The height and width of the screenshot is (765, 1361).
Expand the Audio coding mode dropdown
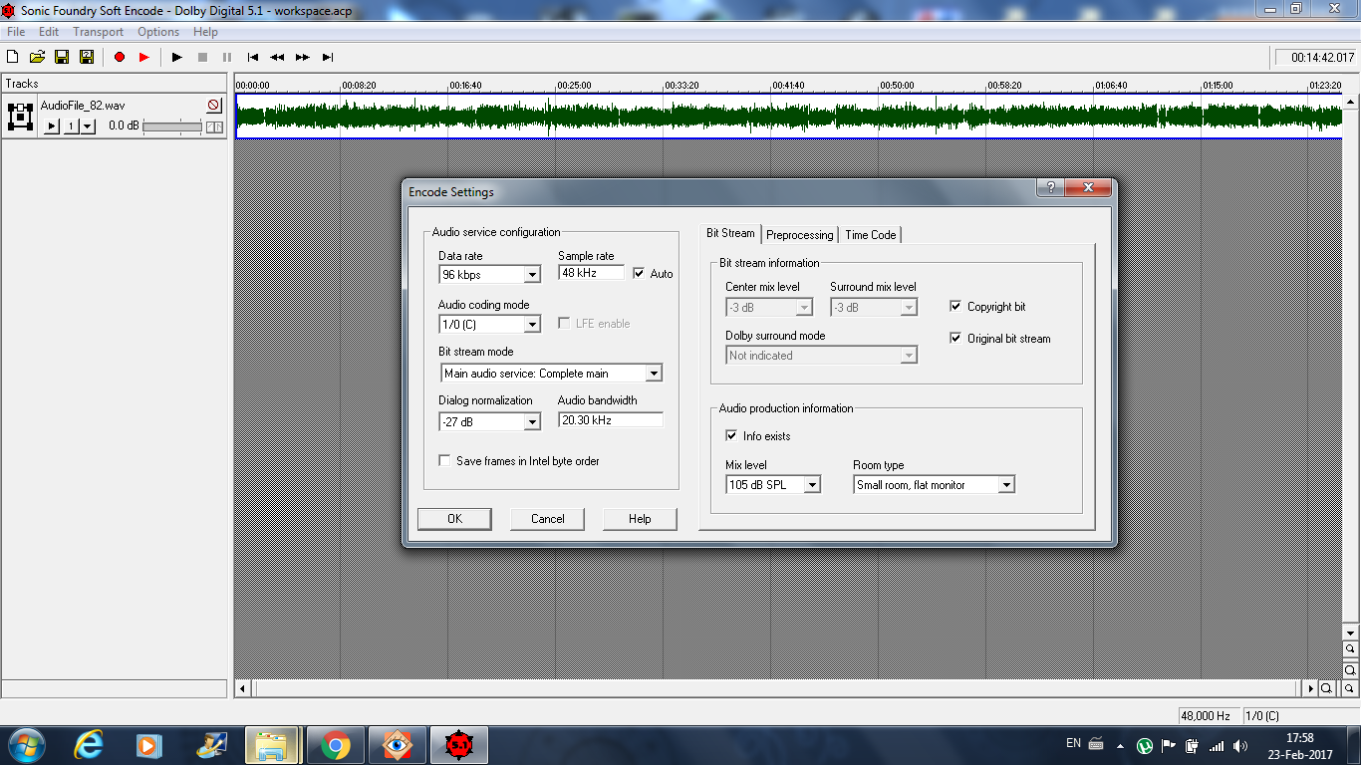pyautogui.click(x=532, y=325)
